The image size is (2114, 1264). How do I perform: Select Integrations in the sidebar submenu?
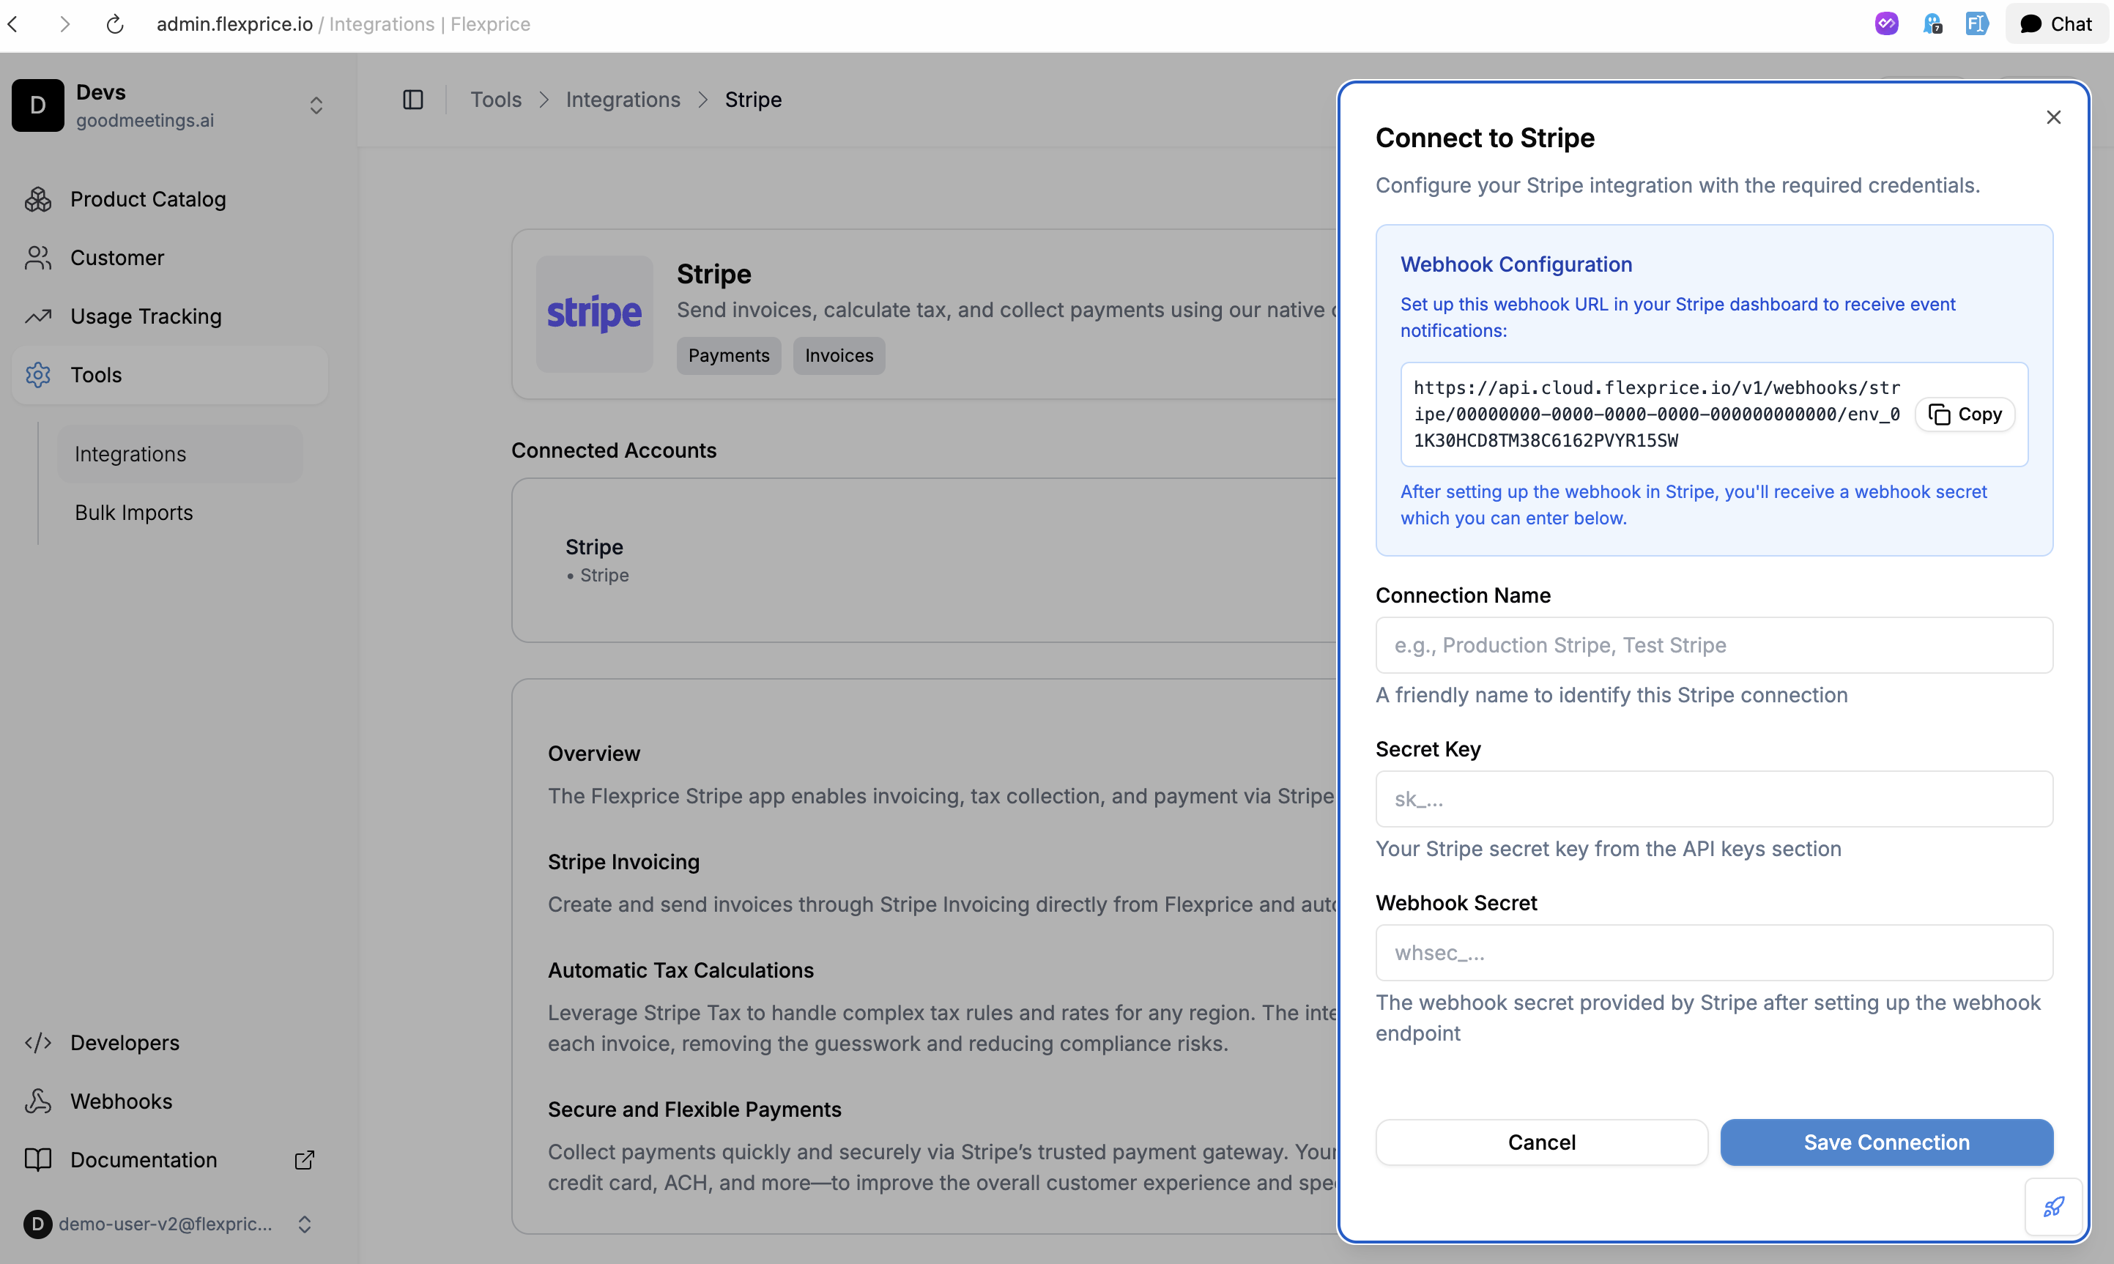click(x=130, y=454)
